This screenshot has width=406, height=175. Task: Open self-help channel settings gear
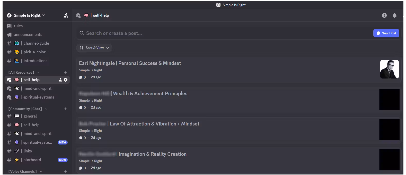point(66,80)
